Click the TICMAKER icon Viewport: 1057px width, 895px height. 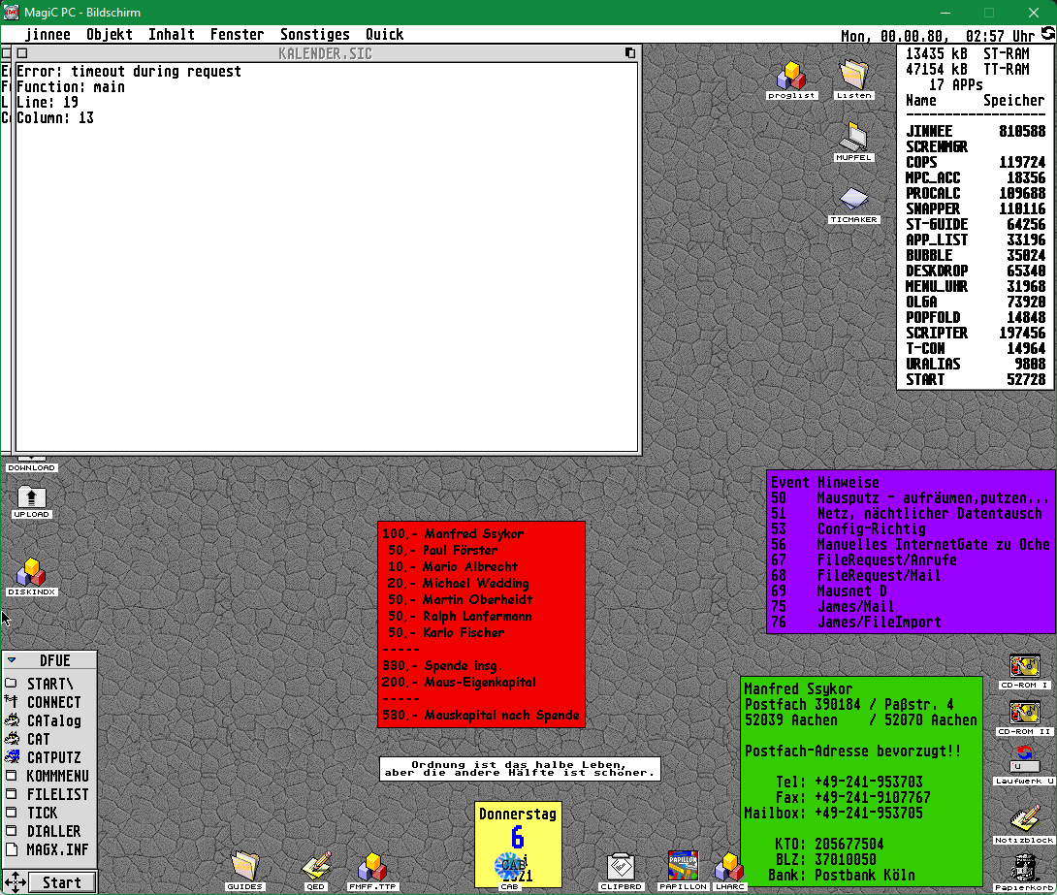(x=853, y=201)
